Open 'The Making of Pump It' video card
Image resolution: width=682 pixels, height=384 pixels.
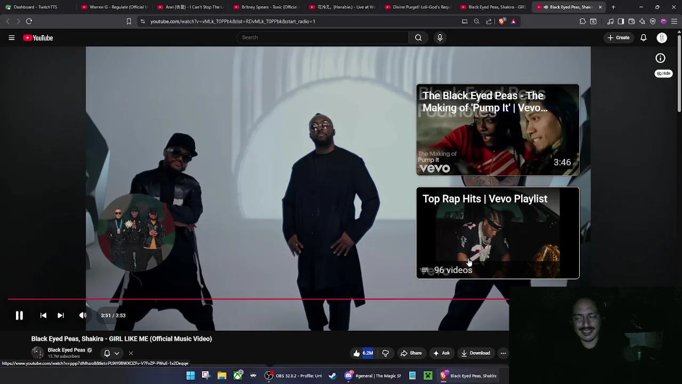498,130
